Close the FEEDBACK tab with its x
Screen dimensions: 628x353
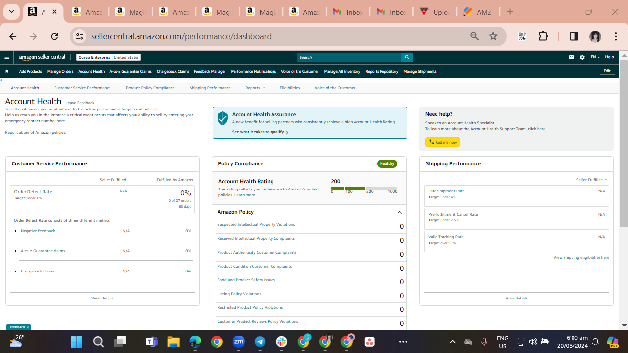(28, 327)
